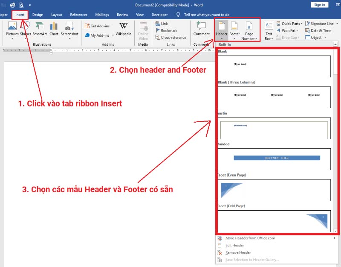Open the References tab
Viewport: 341px width, 267px height.
pos(78,15)
